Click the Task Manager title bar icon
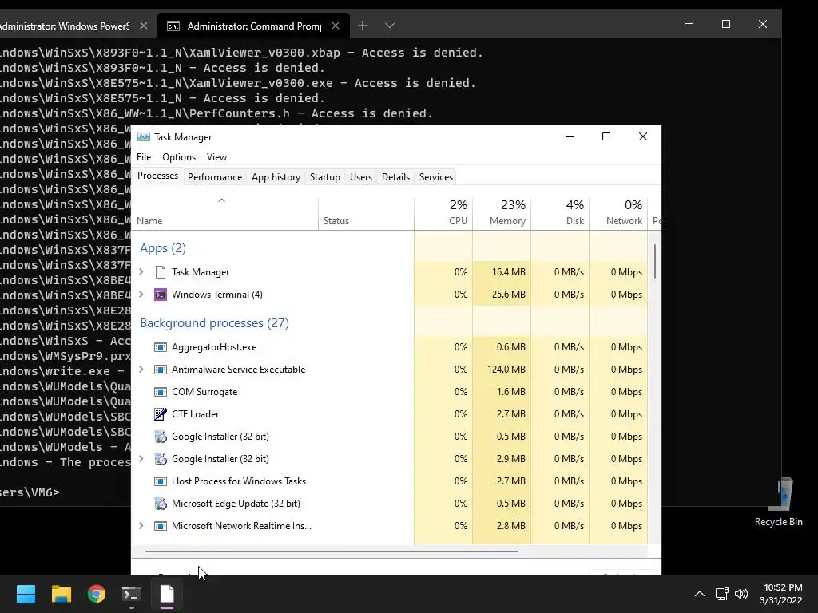818x613 pixels. tap(144, 136)
